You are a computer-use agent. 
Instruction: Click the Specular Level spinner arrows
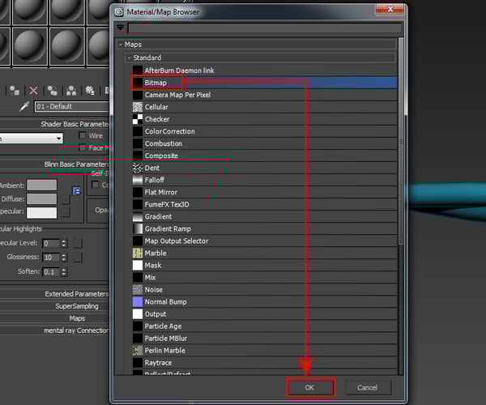pyautogui.click(x=63, y=243)
